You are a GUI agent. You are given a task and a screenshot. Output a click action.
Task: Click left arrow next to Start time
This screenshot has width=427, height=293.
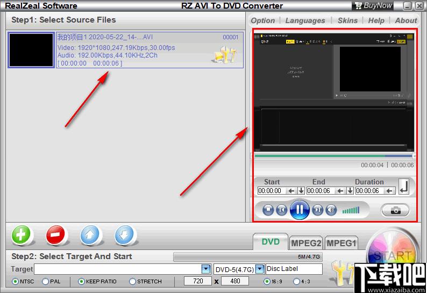click(291, 191)
